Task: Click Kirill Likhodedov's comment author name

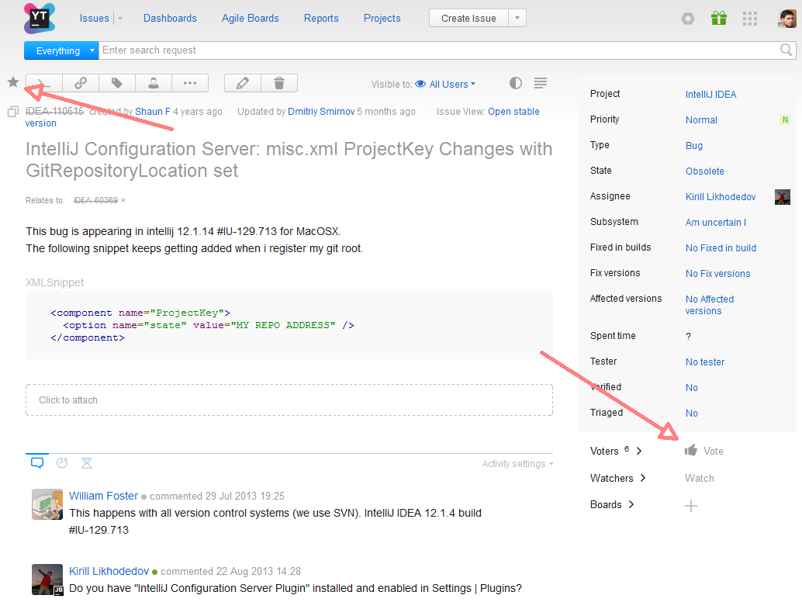Action: click(109, 571)
